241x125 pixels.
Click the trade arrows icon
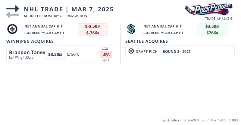13,12
